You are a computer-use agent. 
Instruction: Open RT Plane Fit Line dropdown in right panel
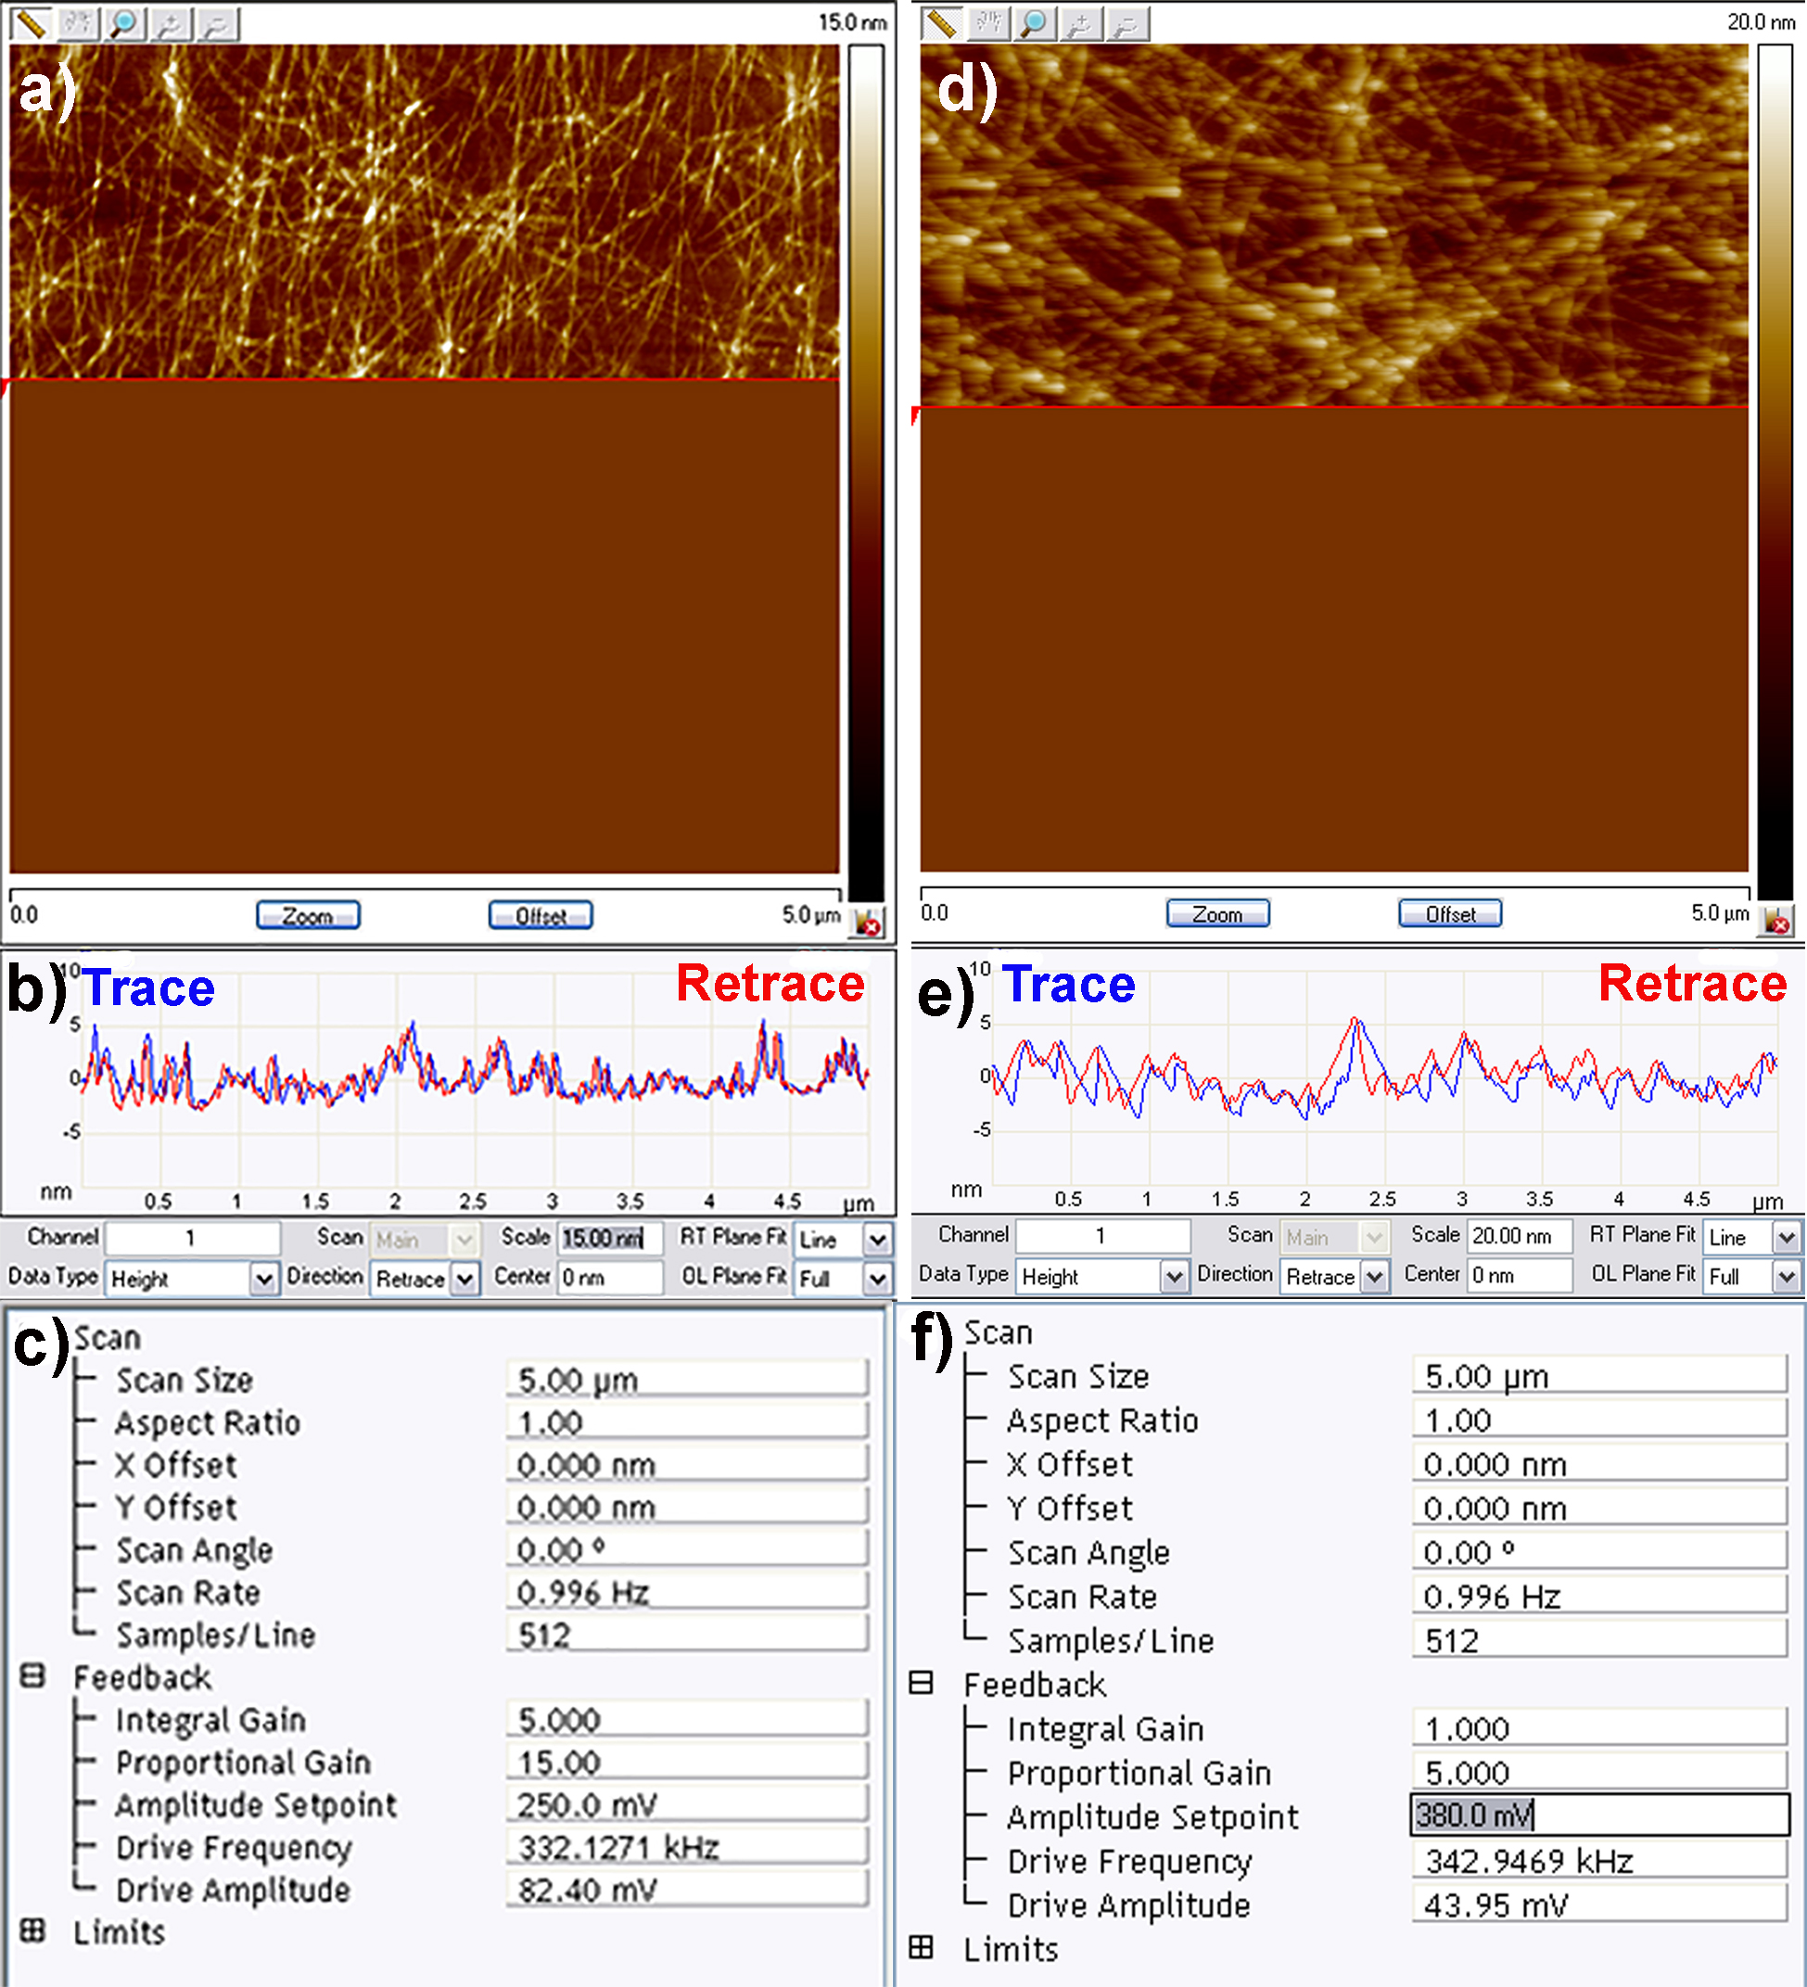[1787, 1236]
